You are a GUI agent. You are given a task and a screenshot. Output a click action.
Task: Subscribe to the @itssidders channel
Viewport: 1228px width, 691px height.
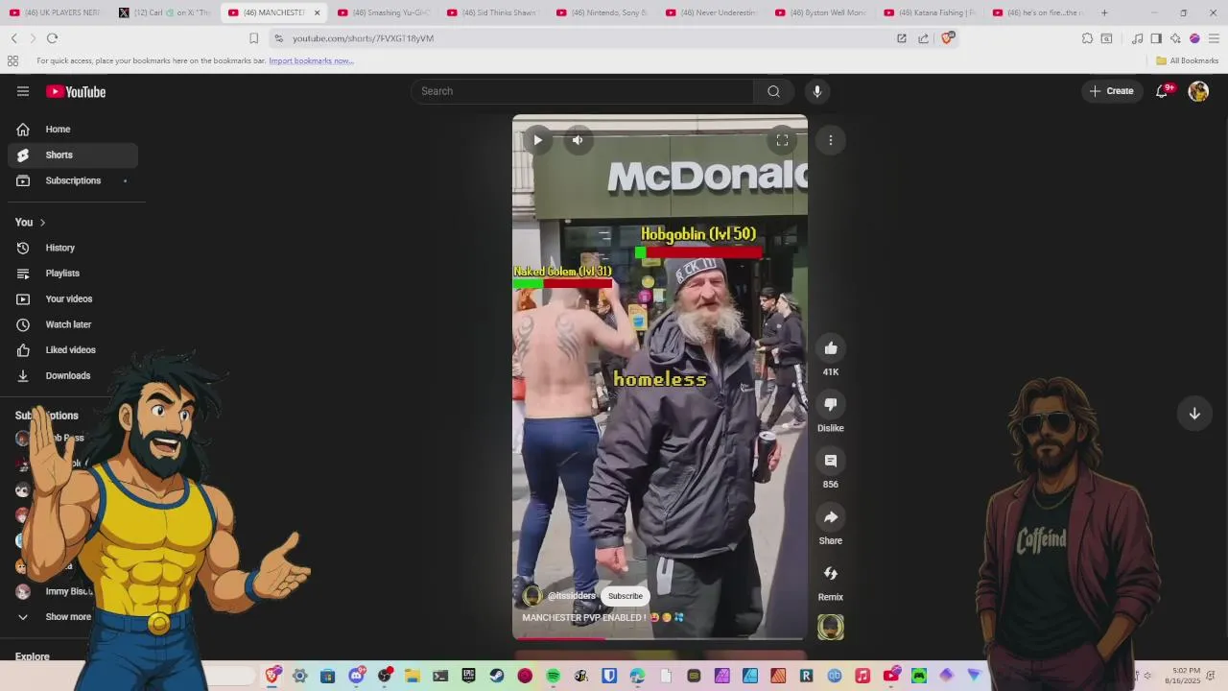(626, 596)
